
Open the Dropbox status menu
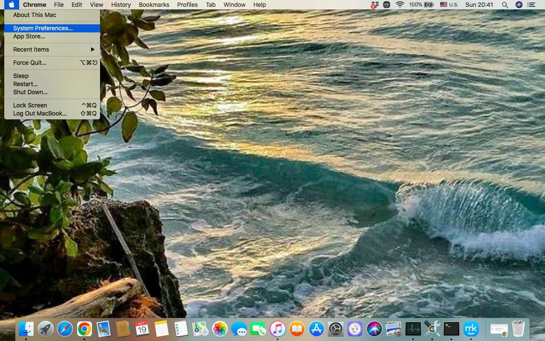(374, 5)
